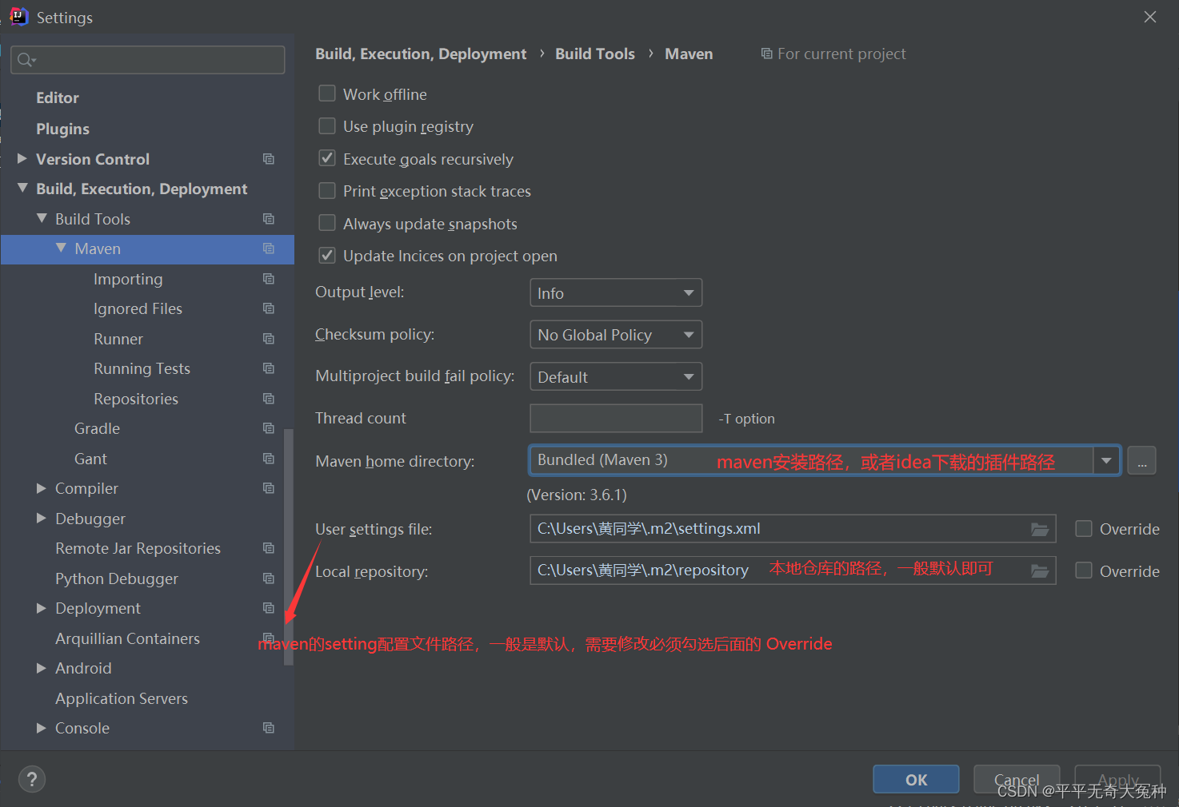The width and height of the screenshot is (1179, 807).
Task: Click the project-level icon beside Repositories
Action: 269,399
